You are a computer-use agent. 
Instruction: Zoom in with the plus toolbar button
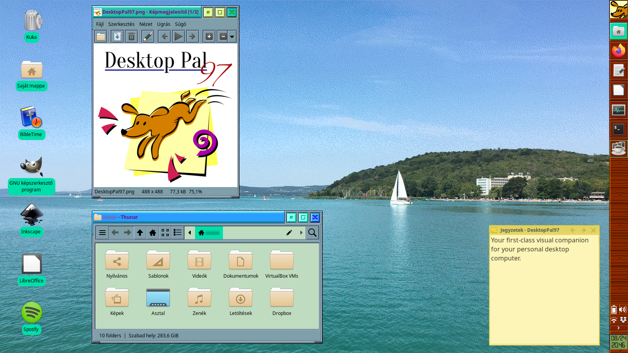209,37
